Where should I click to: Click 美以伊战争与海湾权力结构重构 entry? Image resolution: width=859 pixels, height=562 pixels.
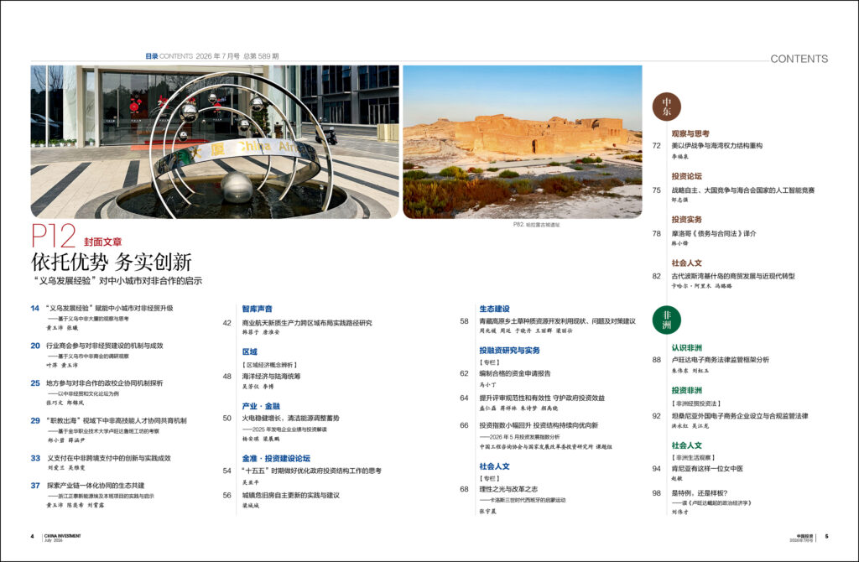point(717,146)
